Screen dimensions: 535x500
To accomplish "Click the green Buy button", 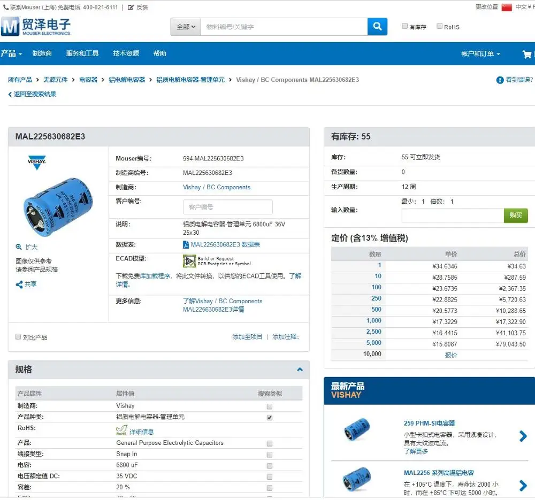I will tap(516, 215).
